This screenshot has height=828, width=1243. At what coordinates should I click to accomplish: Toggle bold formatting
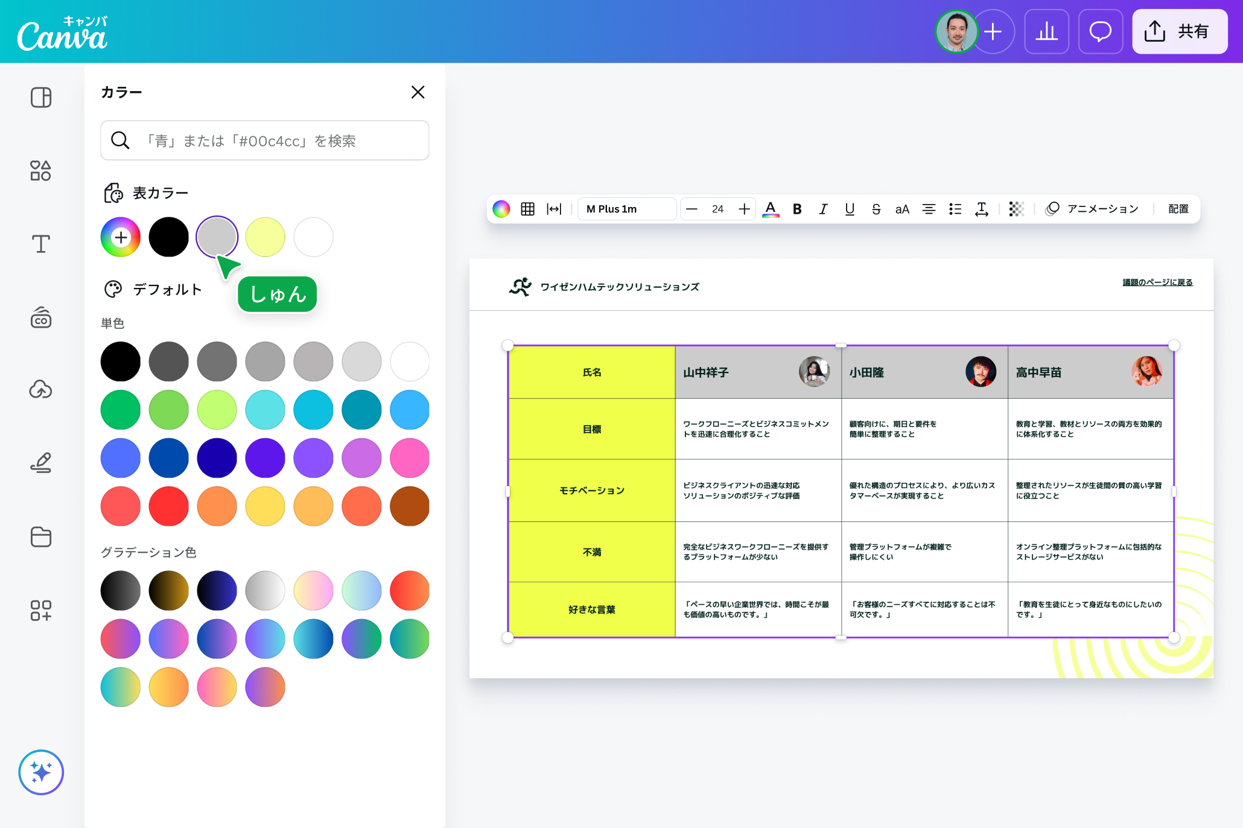797,209
